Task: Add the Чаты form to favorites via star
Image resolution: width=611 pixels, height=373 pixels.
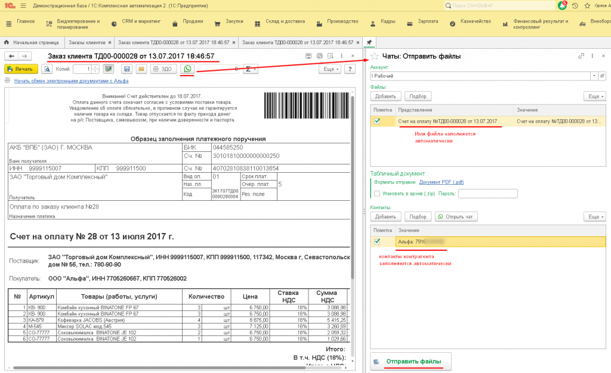Action: click(x=375, y=57)
